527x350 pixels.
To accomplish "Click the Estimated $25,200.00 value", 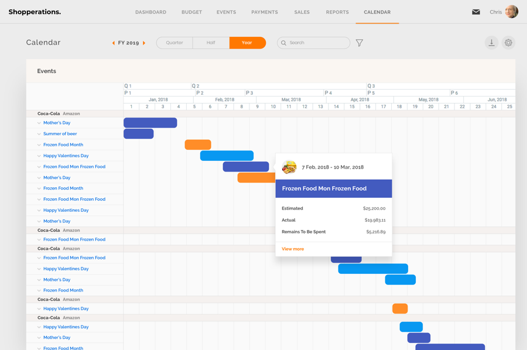I will tap(374, 208).
